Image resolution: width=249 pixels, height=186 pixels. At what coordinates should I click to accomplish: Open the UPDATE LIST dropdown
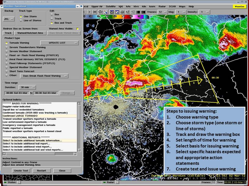[59, 43]
